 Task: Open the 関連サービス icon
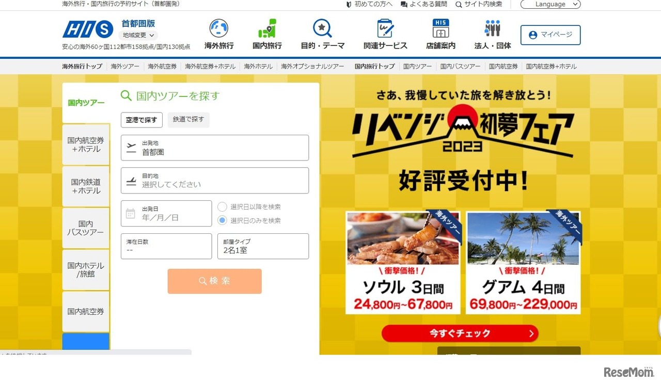coord(385,28)
